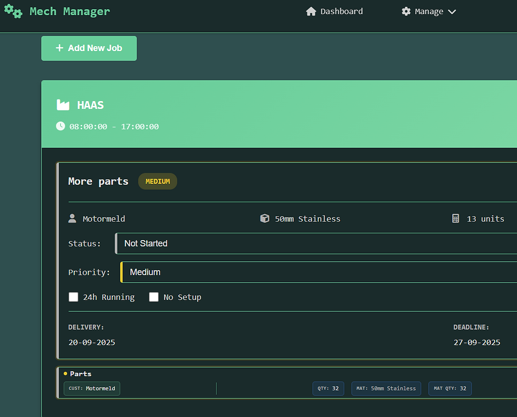Click the MEDIUM priority badge

click(158, 181)
